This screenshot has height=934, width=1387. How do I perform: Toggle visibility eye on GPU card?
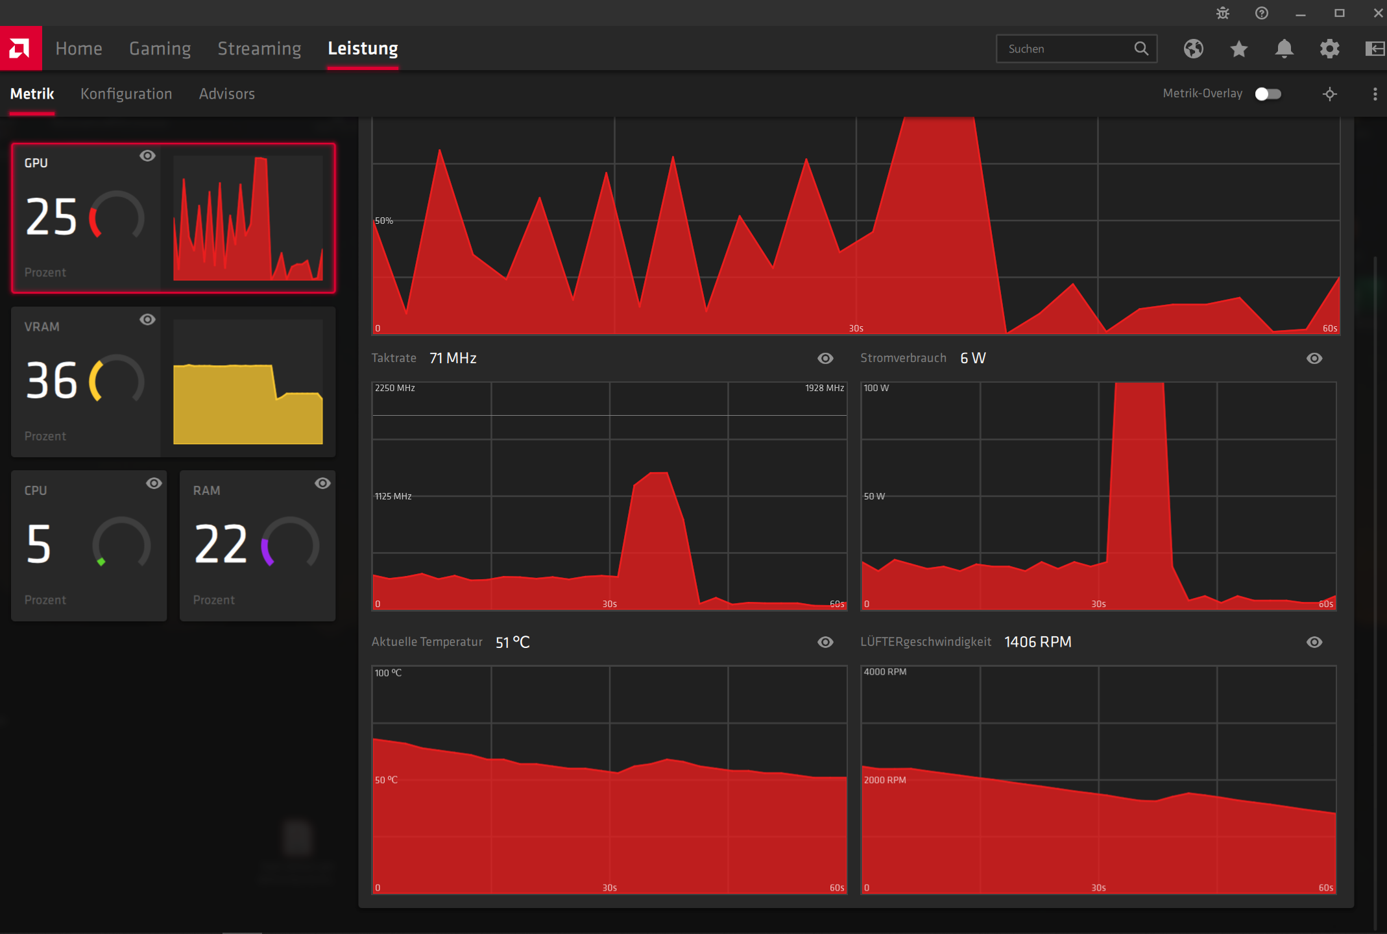(x=147, y=156)
